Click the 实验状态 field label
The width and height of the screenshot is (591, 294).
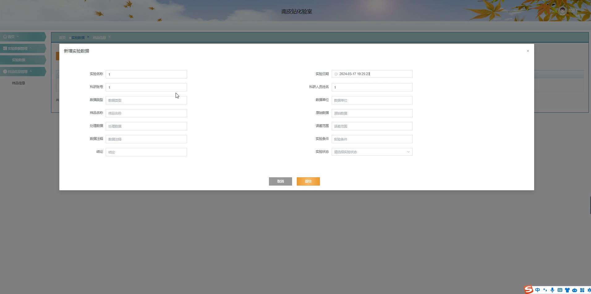point(322,152)
